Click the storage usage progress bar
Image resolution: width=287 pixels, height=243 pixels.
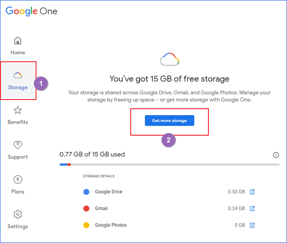pos(169,164)
